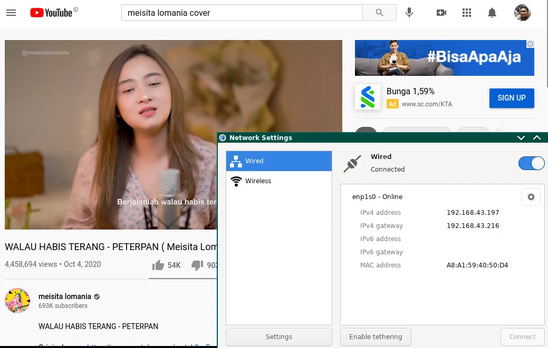Screen dimensions: 548x348
Task: Like the video with thumbs up
Action: click(x=158, y=265)
